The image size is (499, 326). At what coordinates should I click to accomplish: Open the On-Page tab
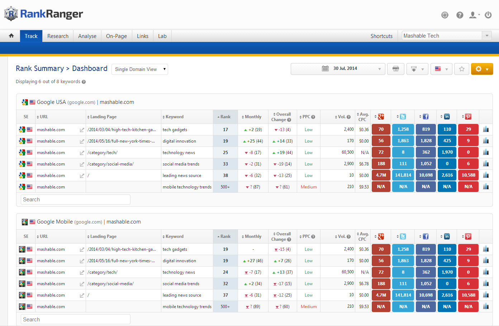(x=116, y=36)
